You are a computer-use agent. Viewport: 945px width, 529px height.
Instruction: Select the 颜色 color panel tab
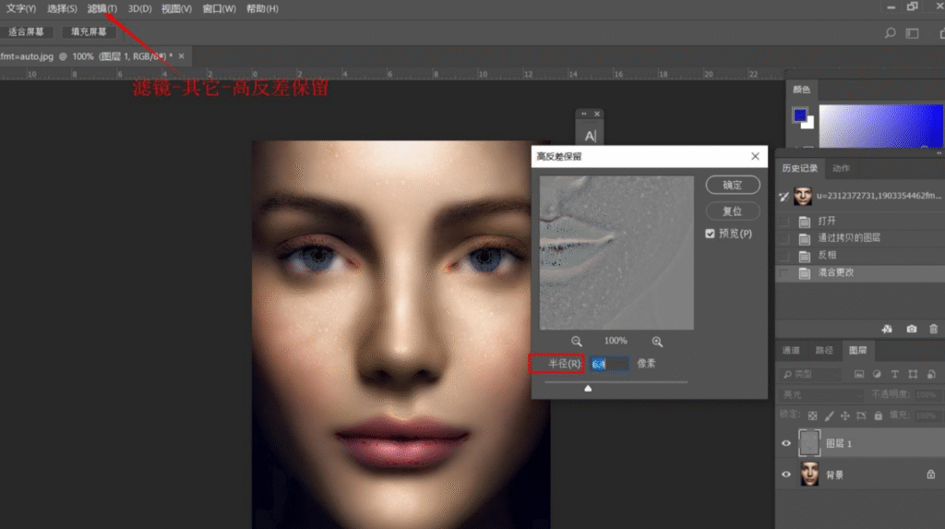tap(802, 90)
